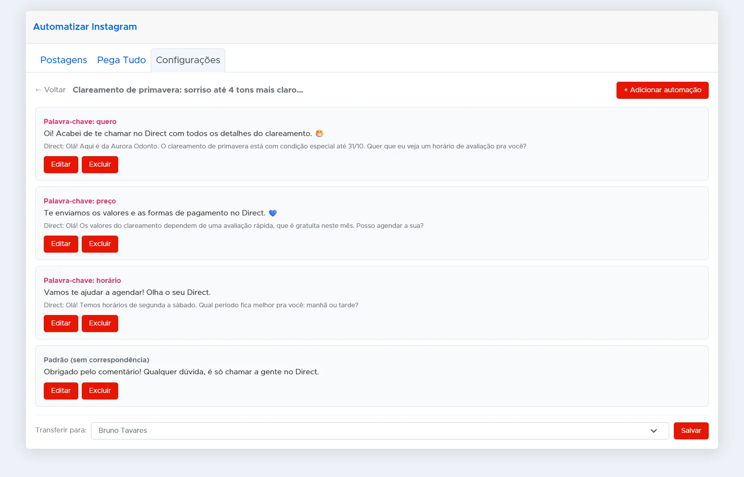This screenshot has width=744, height=477.
Task: Delete the Padrão default reply
Action: (100, 391)
